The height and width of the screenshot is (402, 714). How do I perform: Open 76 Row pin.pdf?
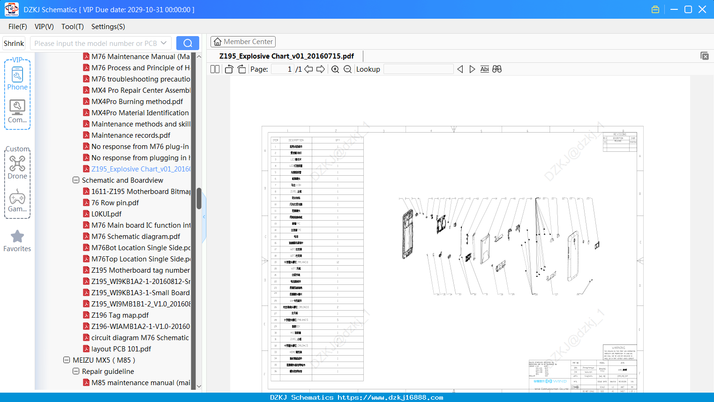111,203
